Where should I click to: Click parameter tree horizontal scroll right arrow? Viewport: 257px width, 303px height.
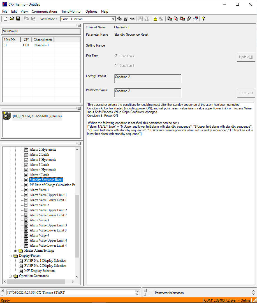(x=72, y=281)
